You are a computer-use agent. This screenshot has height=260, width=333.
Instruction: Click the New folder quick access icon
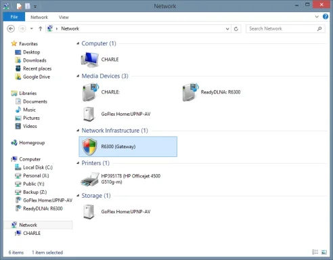pyautogui.click(x=28, y=6)
